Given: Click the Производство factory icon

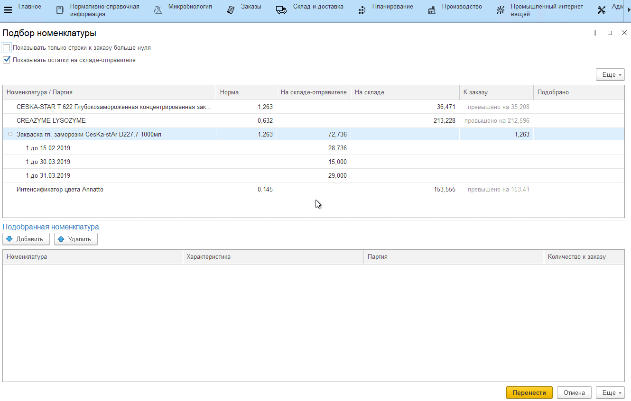Looking at the screenshot, I should 432,10.
